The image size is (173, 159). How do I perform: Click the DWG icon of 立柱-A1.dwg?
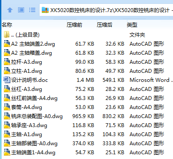(7, 71)
